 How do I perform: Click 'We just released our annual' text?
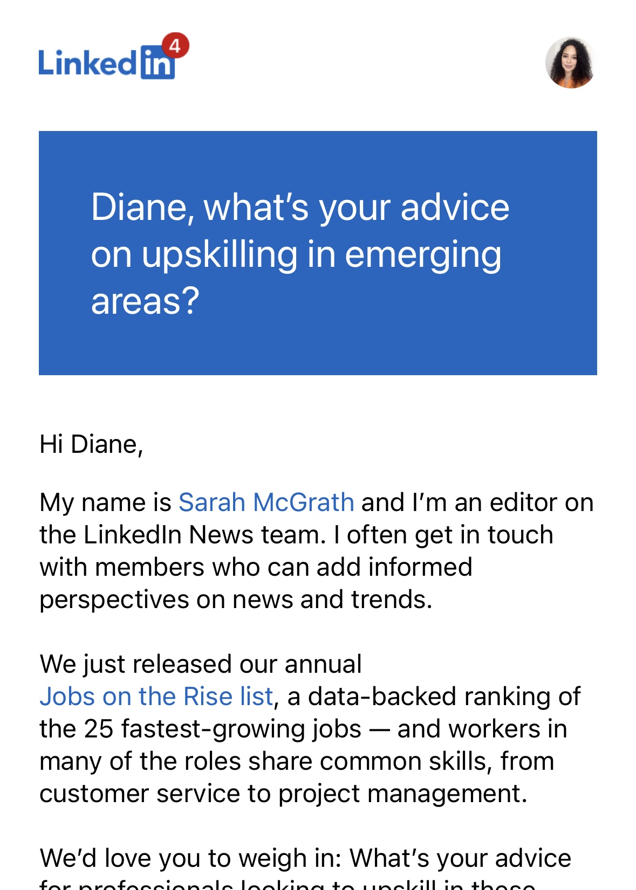[x=201, y=664]
